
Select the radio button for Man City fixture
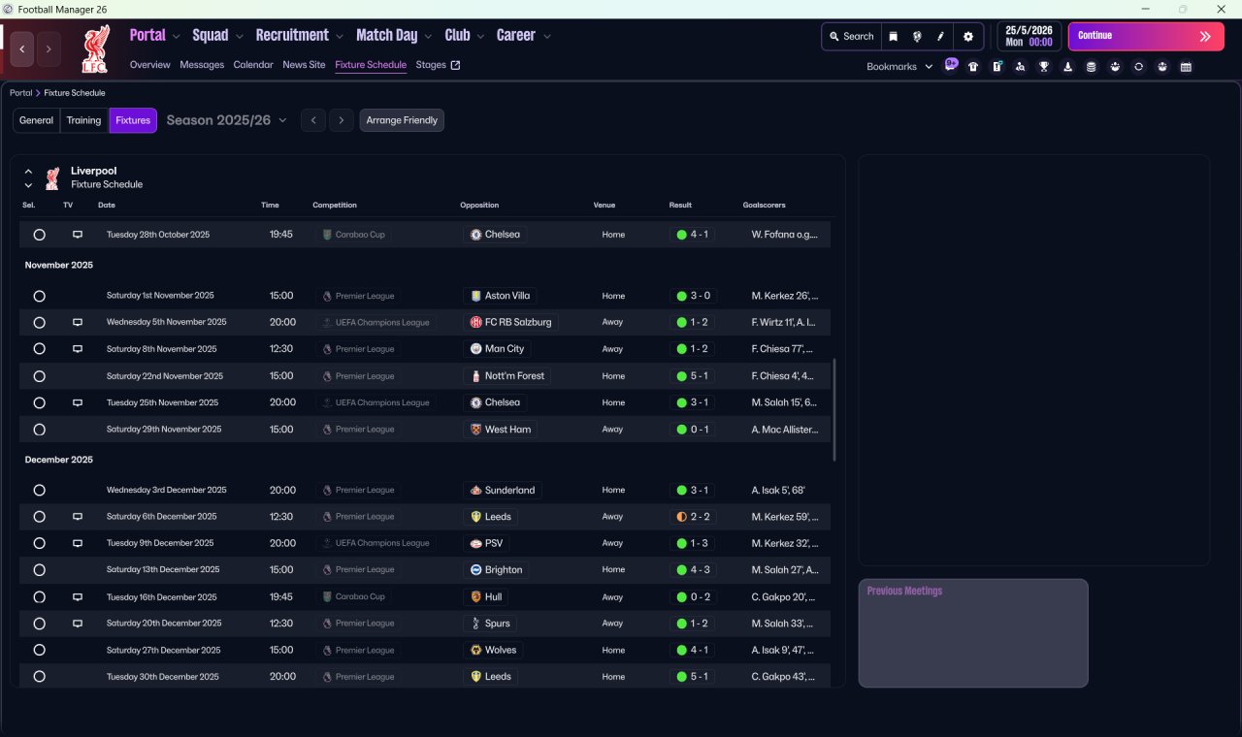[40, 349]
